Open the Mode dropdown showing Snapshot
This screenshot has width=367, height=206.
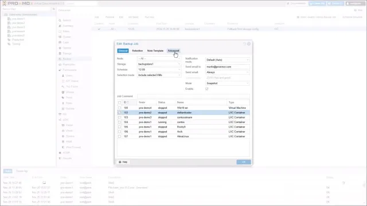click(x=228, y=84)
